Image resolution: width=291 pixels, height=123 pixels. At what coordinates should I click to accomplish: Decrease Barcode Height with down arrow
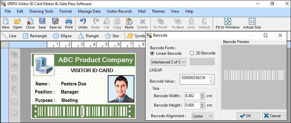tap(202, 107)
